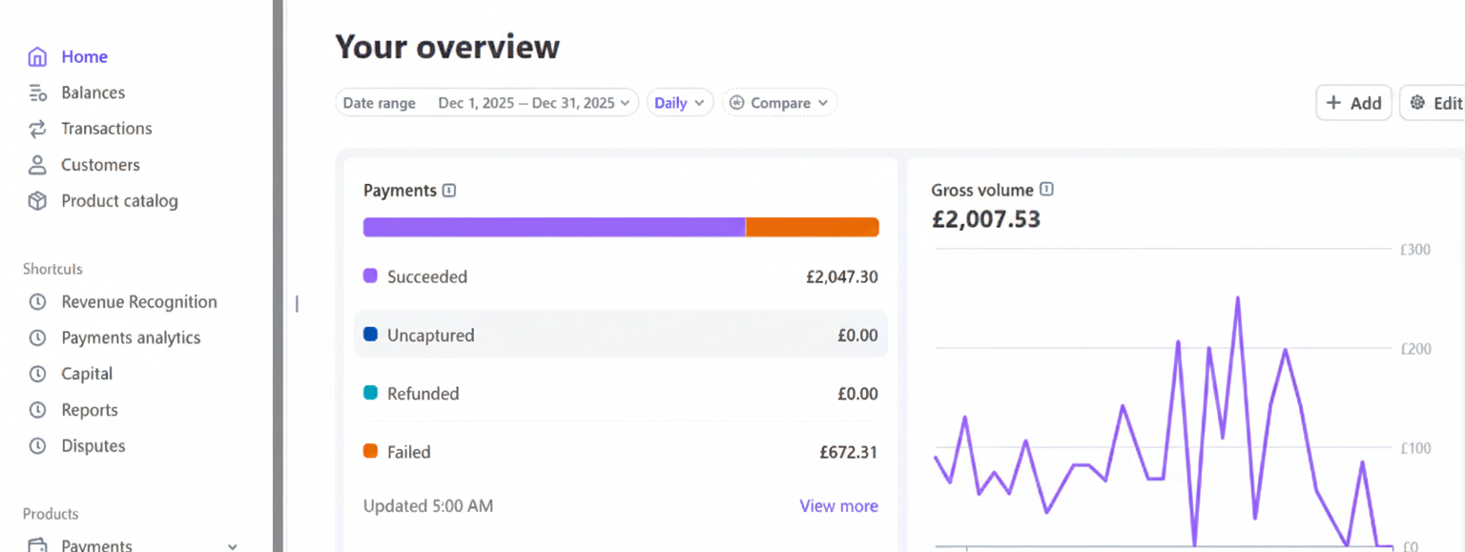The width and height of the screenshot is (1465, 552).
Task: Click the info icon next to Gross volume
Action: tap(1046, 189)
